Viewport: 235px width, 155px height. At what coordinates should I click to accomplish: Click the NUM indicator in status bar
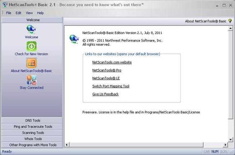tap(215, 151)
